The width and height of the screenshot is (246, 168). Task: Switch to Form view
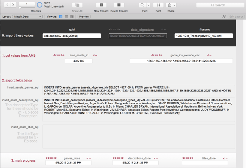61,16
